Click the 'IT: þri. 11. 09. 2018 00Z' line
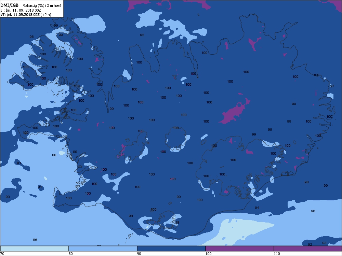 pos(21,10)
